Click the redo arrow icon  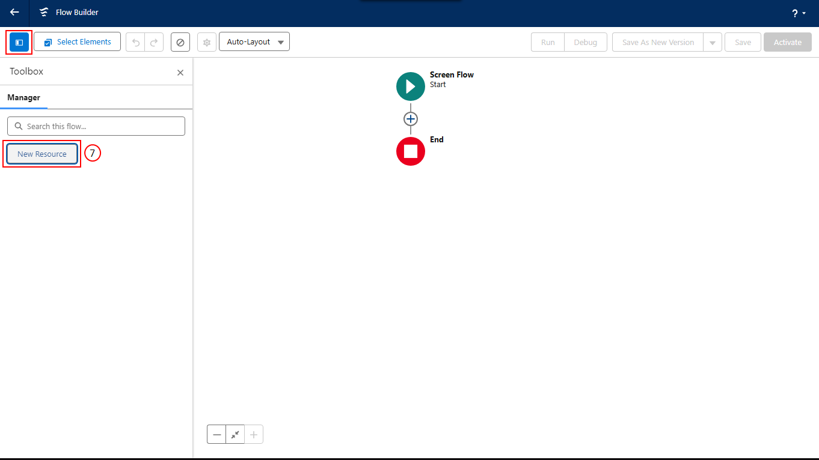click(x=154, y=42)
